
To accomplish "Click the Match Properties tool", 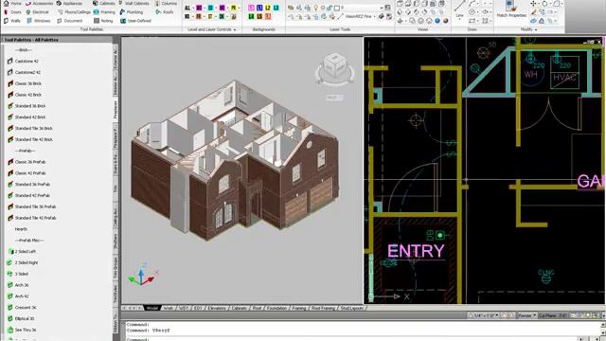I will (511, 9).
